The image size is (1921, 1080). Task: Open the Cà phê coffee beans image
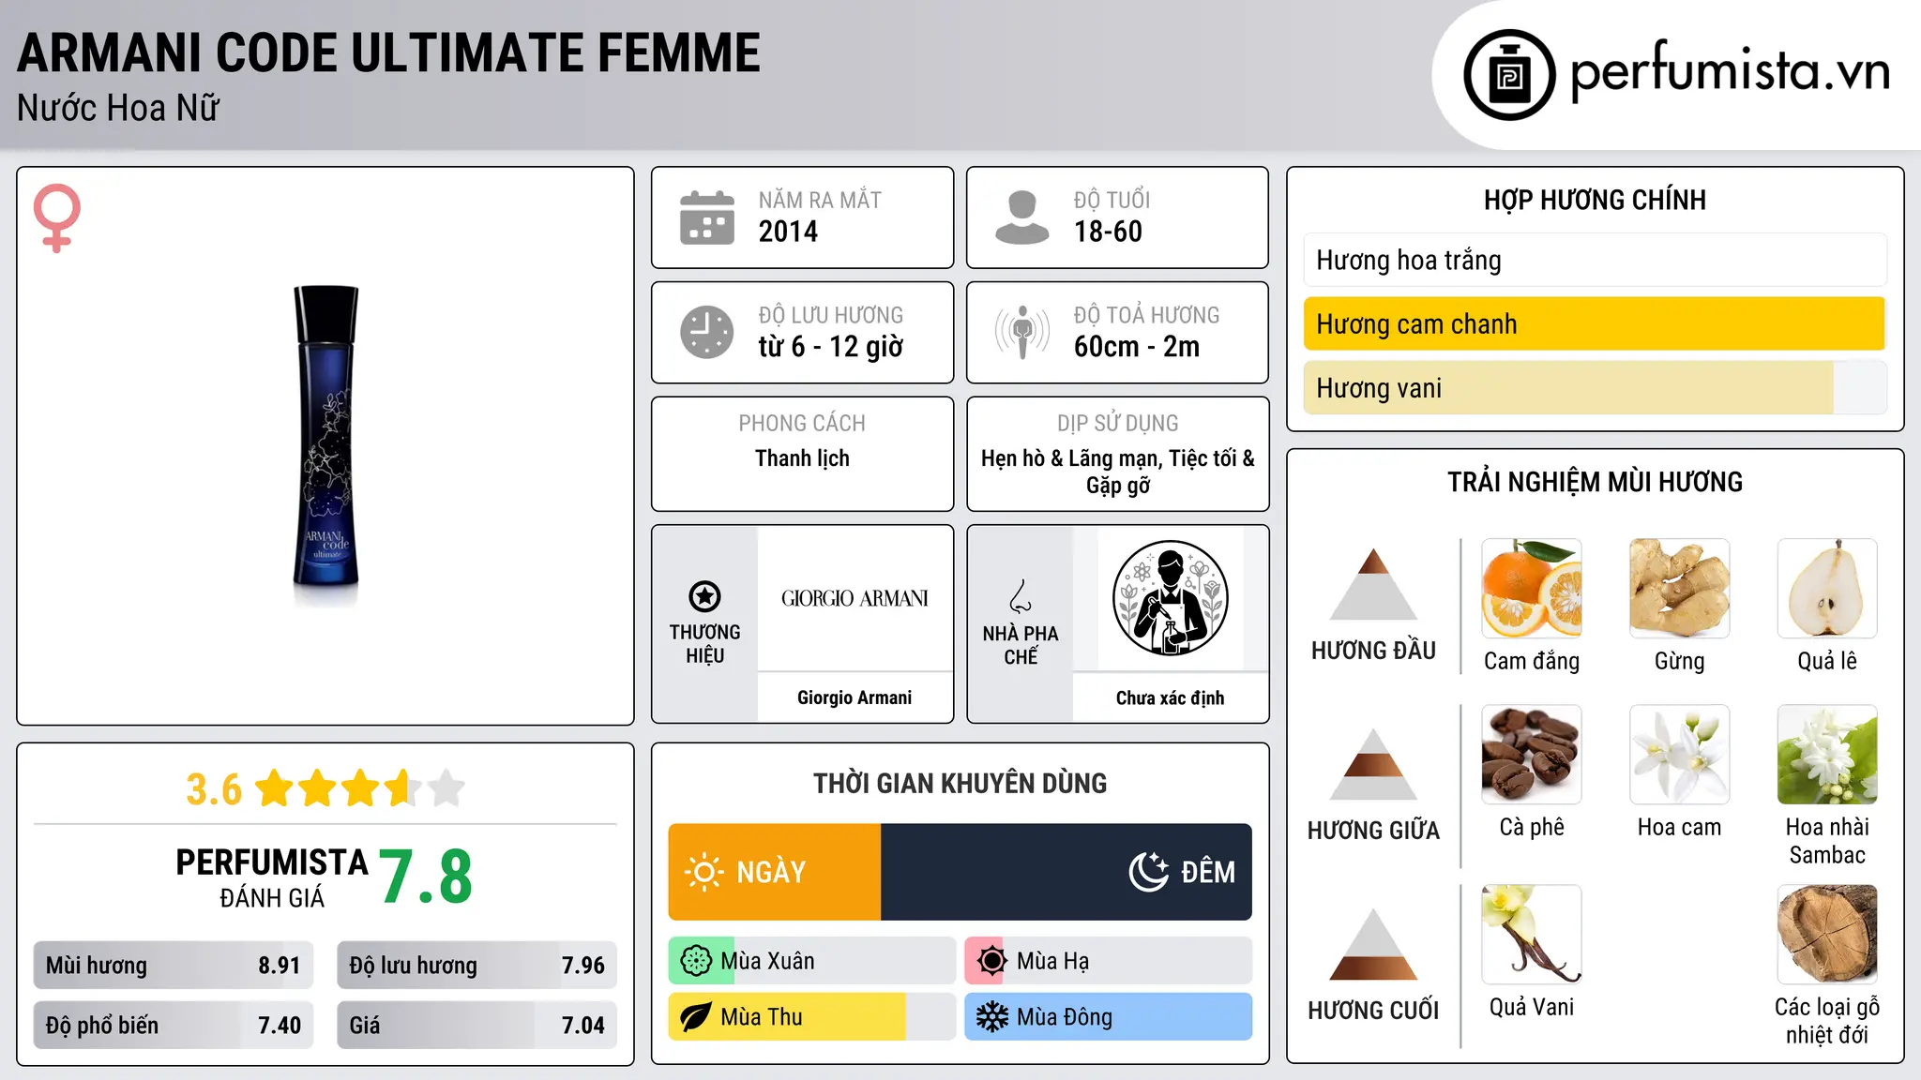tap(1532, 755)
